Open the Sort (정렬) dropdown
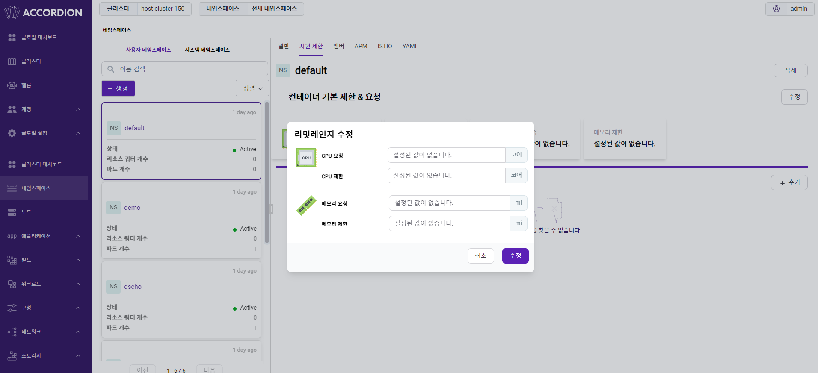This screenshot has width=818, height=373. pos(252,88)
